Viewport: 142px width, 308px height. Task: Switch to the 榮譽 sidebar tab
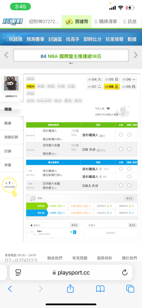tap(12, 165)
